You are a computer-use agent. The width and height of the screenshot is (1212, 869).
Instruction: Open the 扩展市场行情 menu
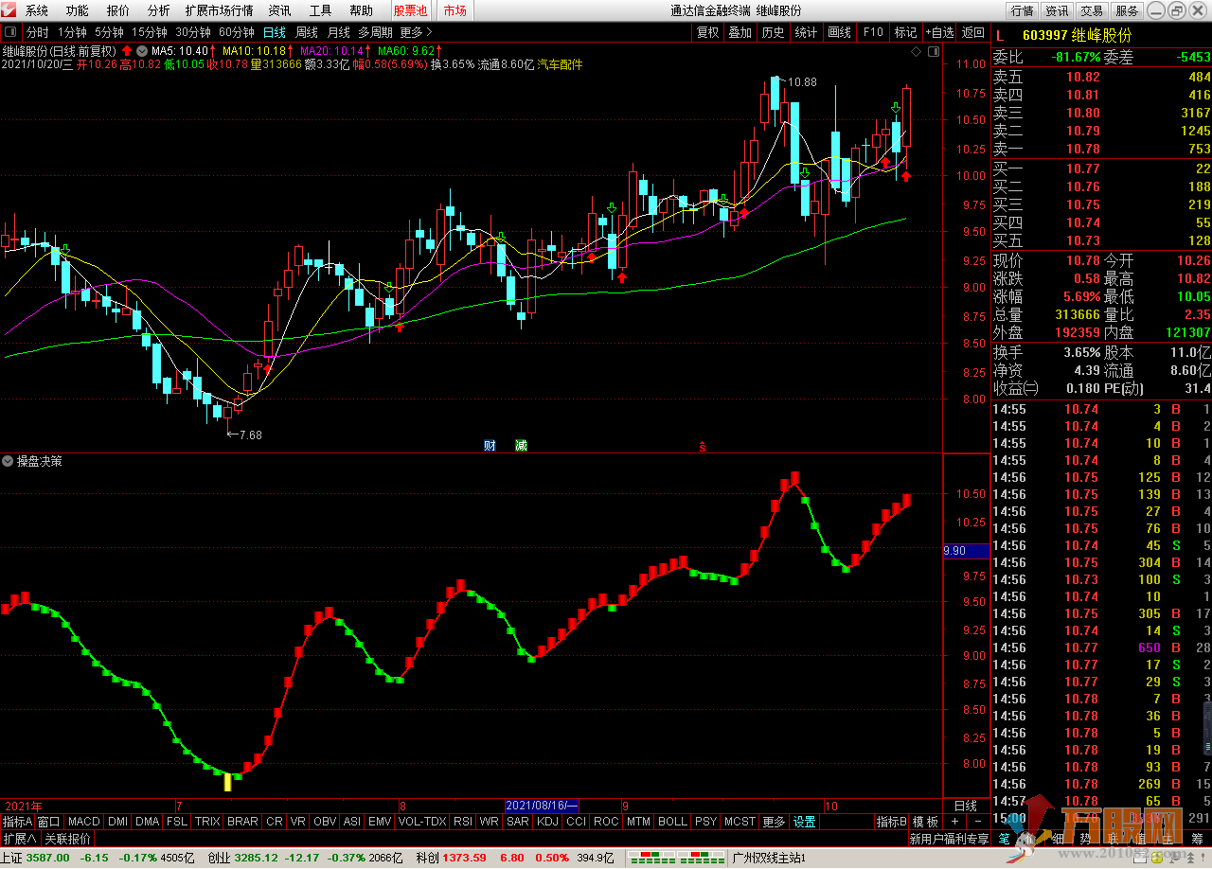(x=219, y=10)
